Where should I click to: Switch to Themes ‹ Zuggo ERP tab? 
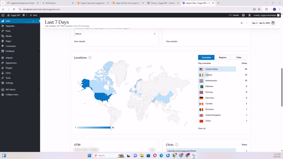pyautogui.click(x=163, y=3)
